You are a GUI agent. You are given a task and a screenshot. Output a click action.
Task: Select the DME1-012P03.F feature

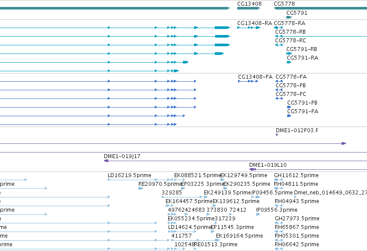coord(277,135)
